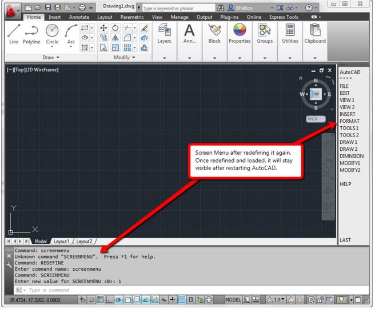This screenshot has width=375, height=309.
Task: Switch to the Parametric ribbon tab
Action: coord(132,17)
